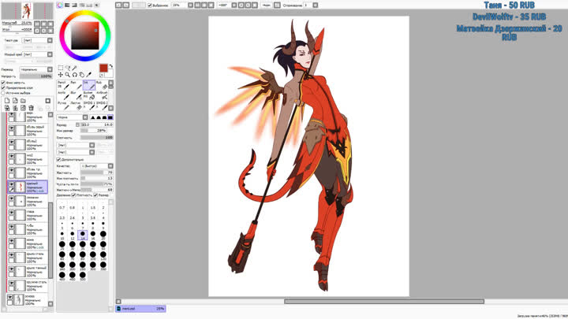Viewport: 568px width, 319px height.
Task: Select the highlighted red layer
Action: pos(28,187)
